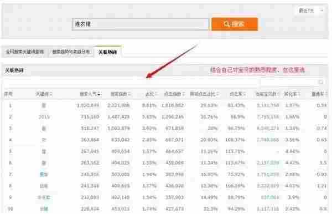Screen dimensions: 332x214
Task: Click the value 402,140 in row 9
Action: [x=120, y=197]
